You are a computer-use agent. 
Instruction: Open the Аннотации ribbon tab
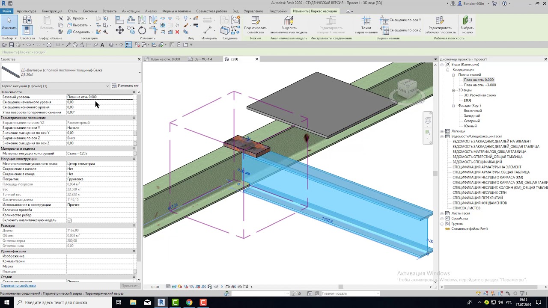pos(131,11)
